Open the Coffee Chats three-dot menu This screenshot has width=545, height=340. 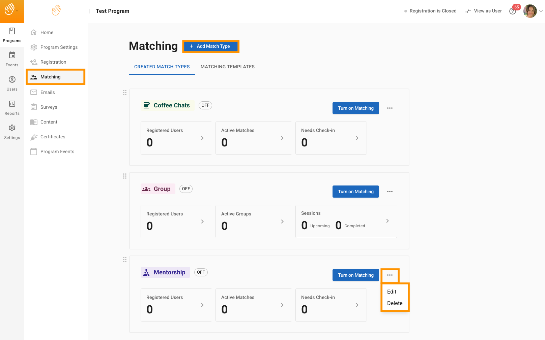(390, 108)
